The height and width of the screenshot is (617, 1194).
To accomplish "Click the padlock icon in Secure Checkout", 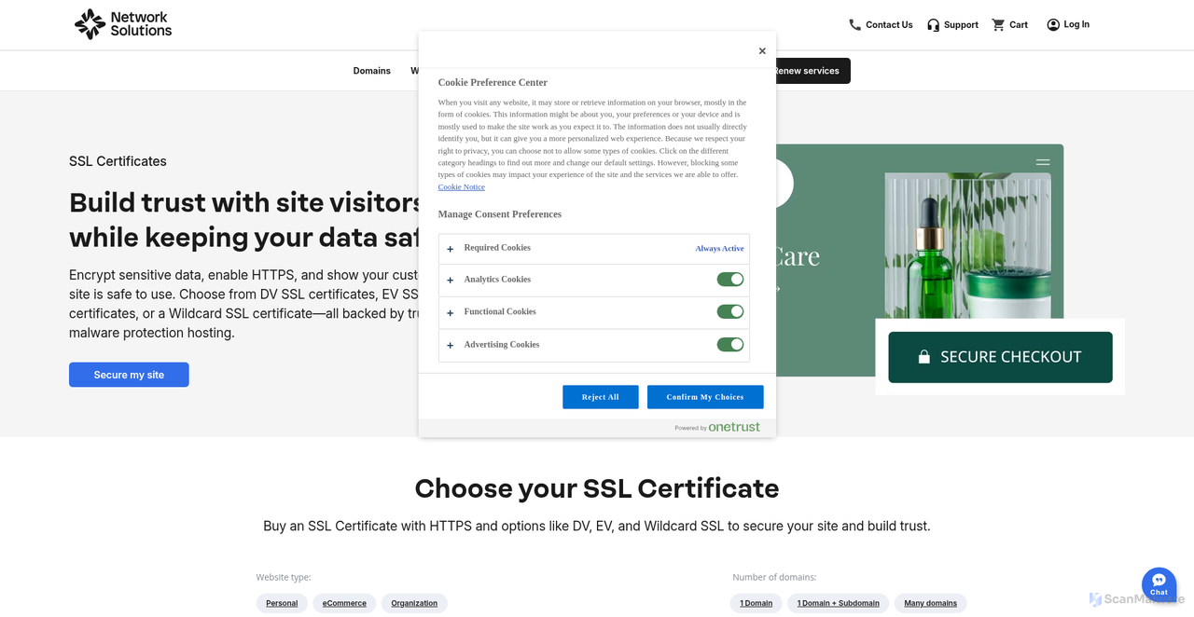I will [924, 356].
